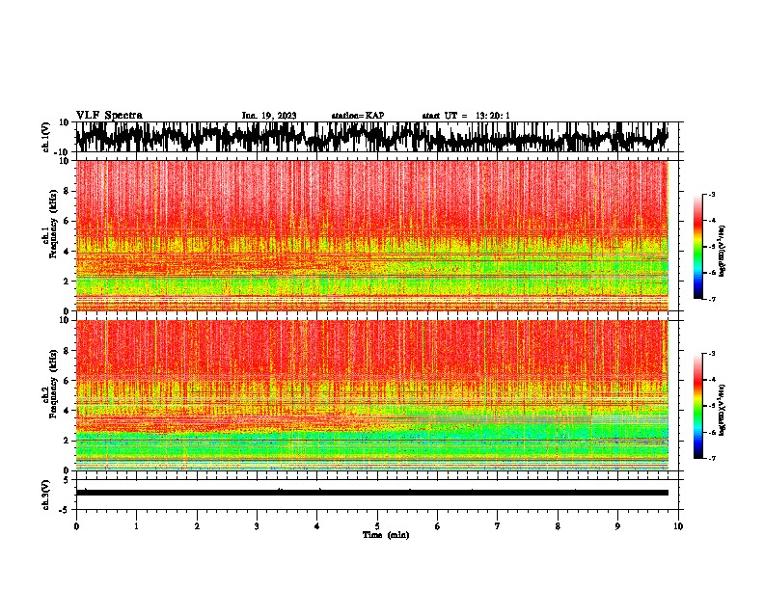Click the time axis tick label 4
Image resolution: width=764 pixels, height=590 pixels.
click(x=317, y=526)
